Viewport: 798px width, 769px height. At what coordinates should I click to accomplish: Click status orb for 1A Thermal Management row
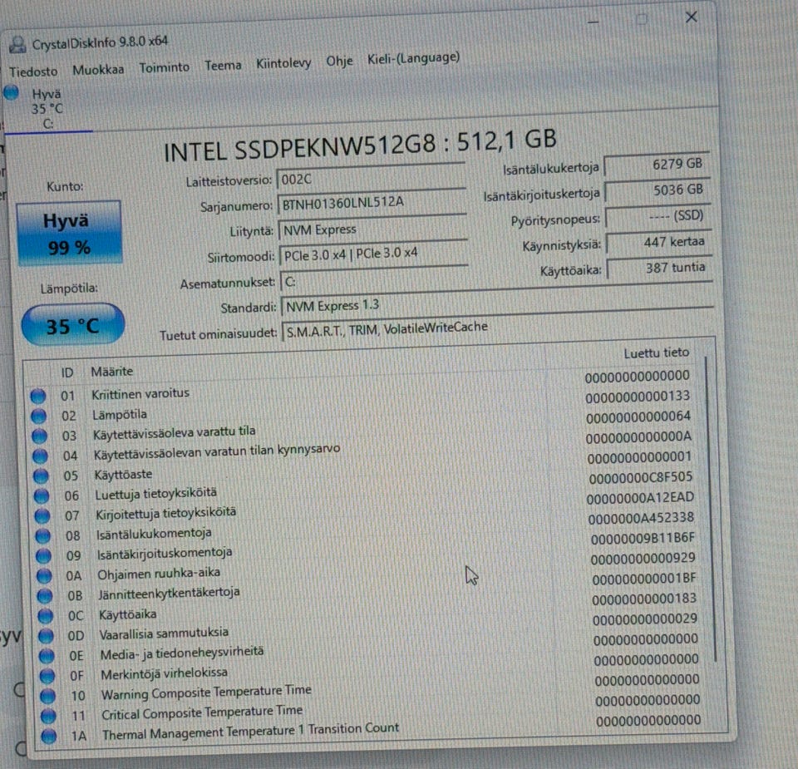click(49, 736)
